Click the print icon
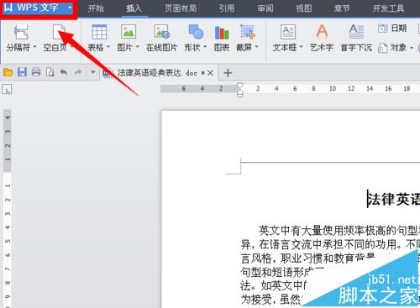 tap(36, 72)
